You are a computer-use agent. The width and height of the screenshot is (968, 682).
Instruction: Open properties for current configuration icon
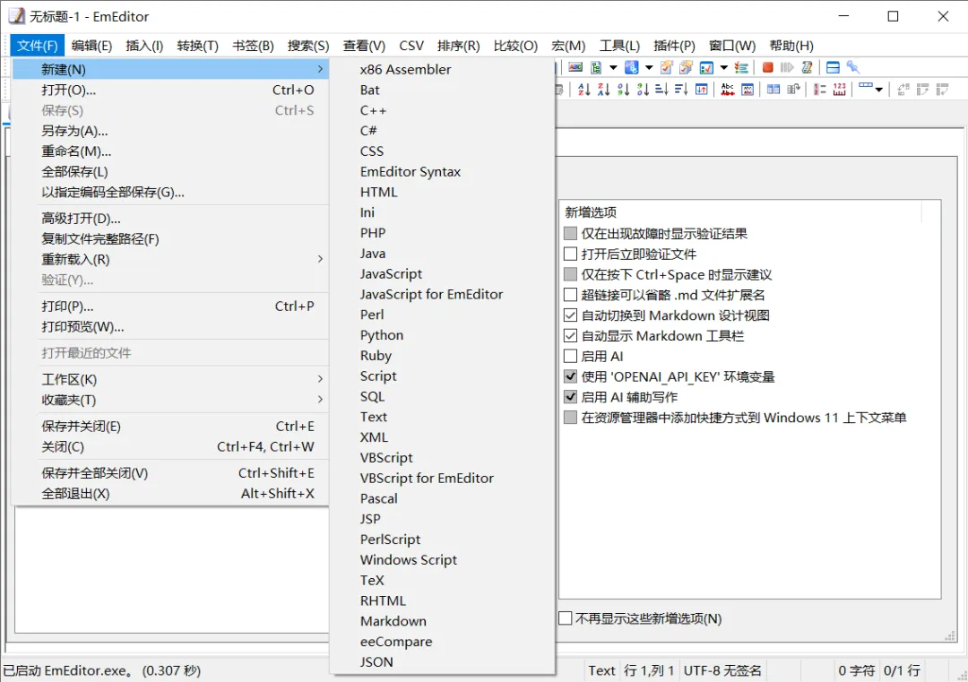(666, 67)
